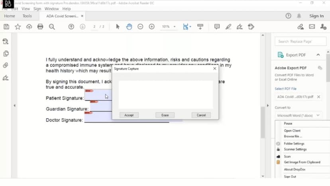The image size is (330, 186).
Task: Open the Window menu
Action: pos(51,9)
